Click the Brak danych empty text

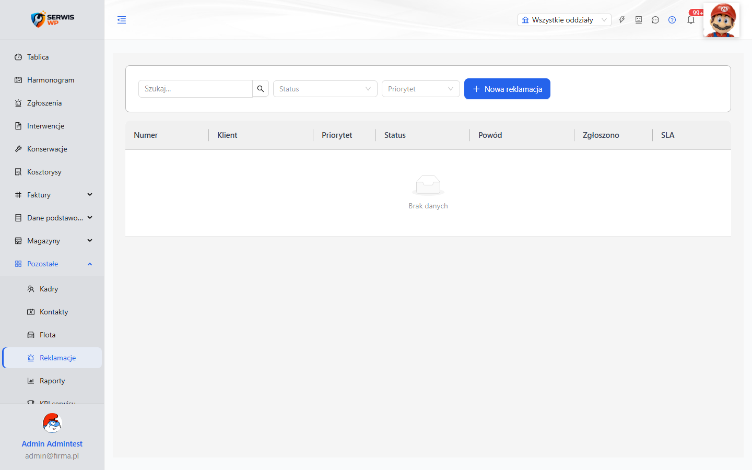(428, 206)
